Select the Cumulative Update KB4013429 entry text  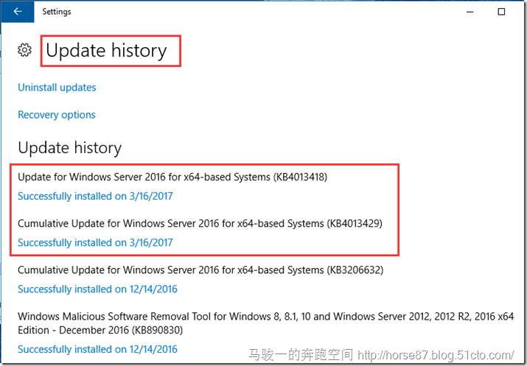coord(200,224)
